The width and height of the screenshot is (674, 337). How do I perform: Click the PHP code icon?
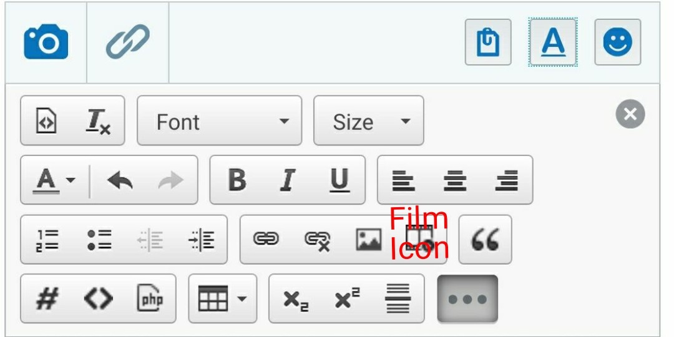tap(150, 299)
